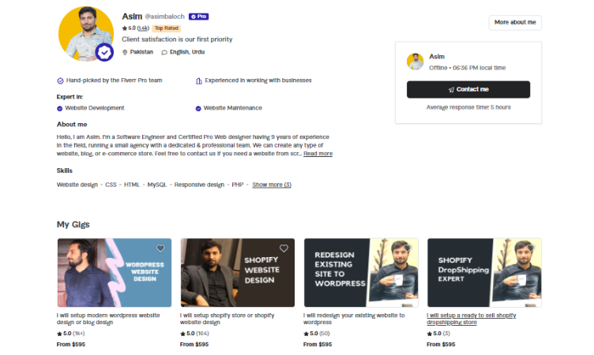Click the checkmark icon beside Website Development

click(x=60, y=108)
